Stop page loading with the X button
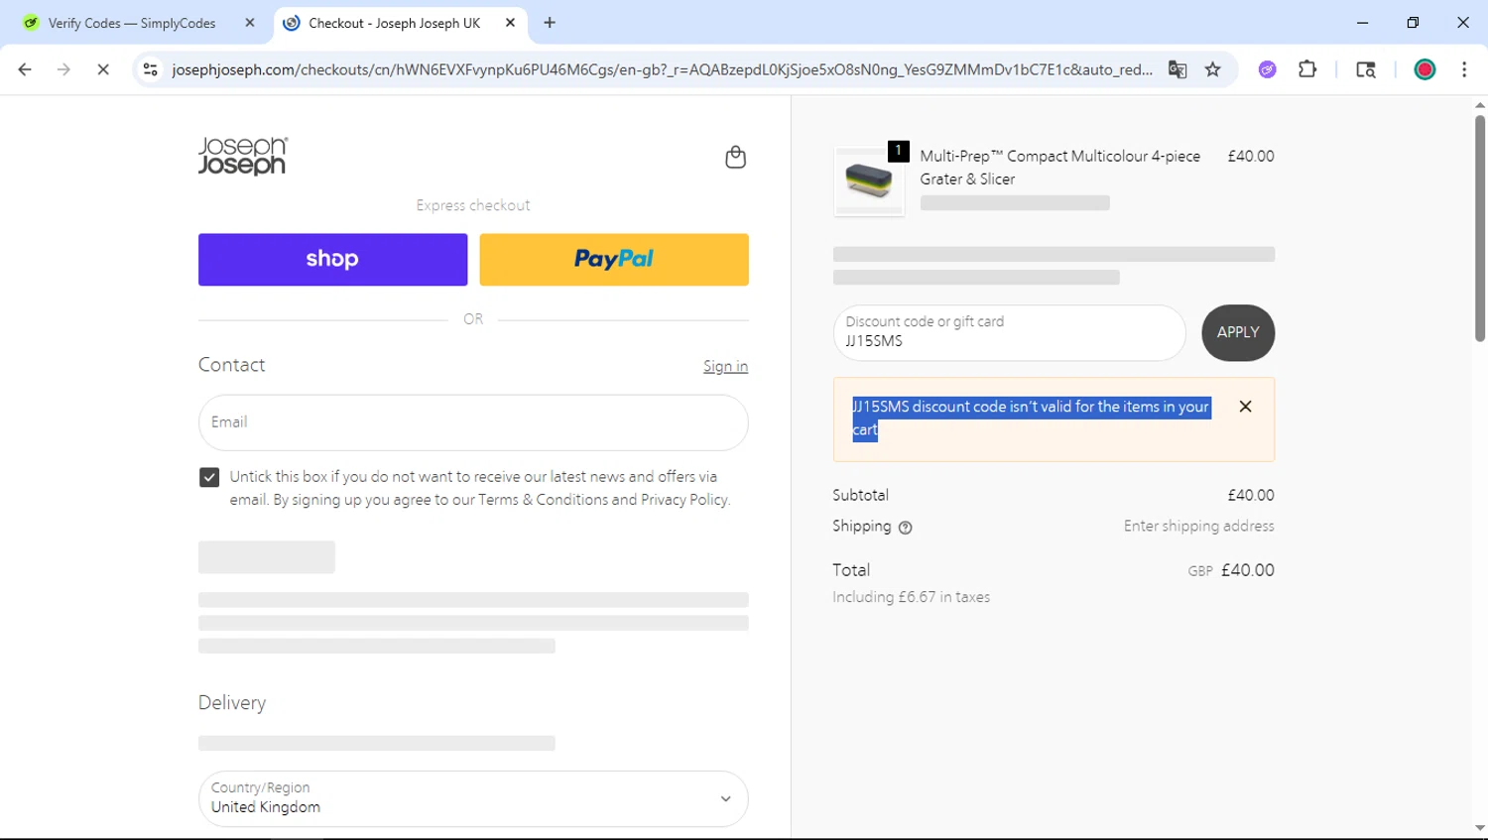This screenshot has width=1488, height=840. coord(103,69)
